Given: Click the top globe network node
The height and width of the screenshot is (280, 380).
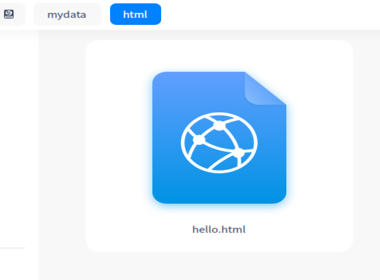Looking at the screenshot, I should 219,125.
